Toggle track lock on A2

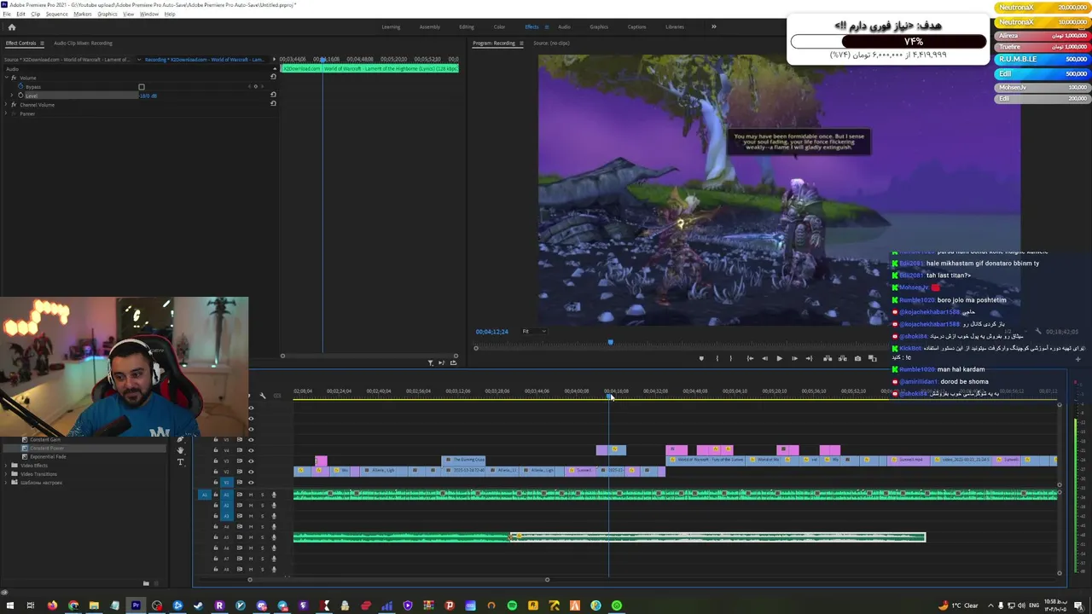pos(215,506)
